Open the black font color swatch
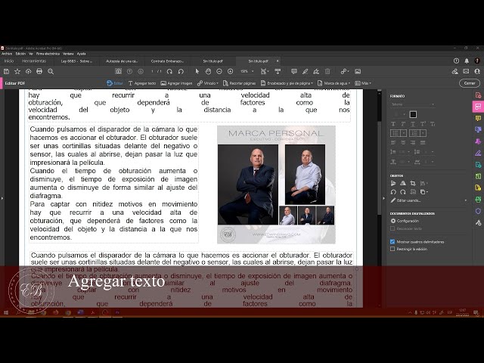Image resolution: width=484 pixels, height=363 pixels. pos(413,114)
